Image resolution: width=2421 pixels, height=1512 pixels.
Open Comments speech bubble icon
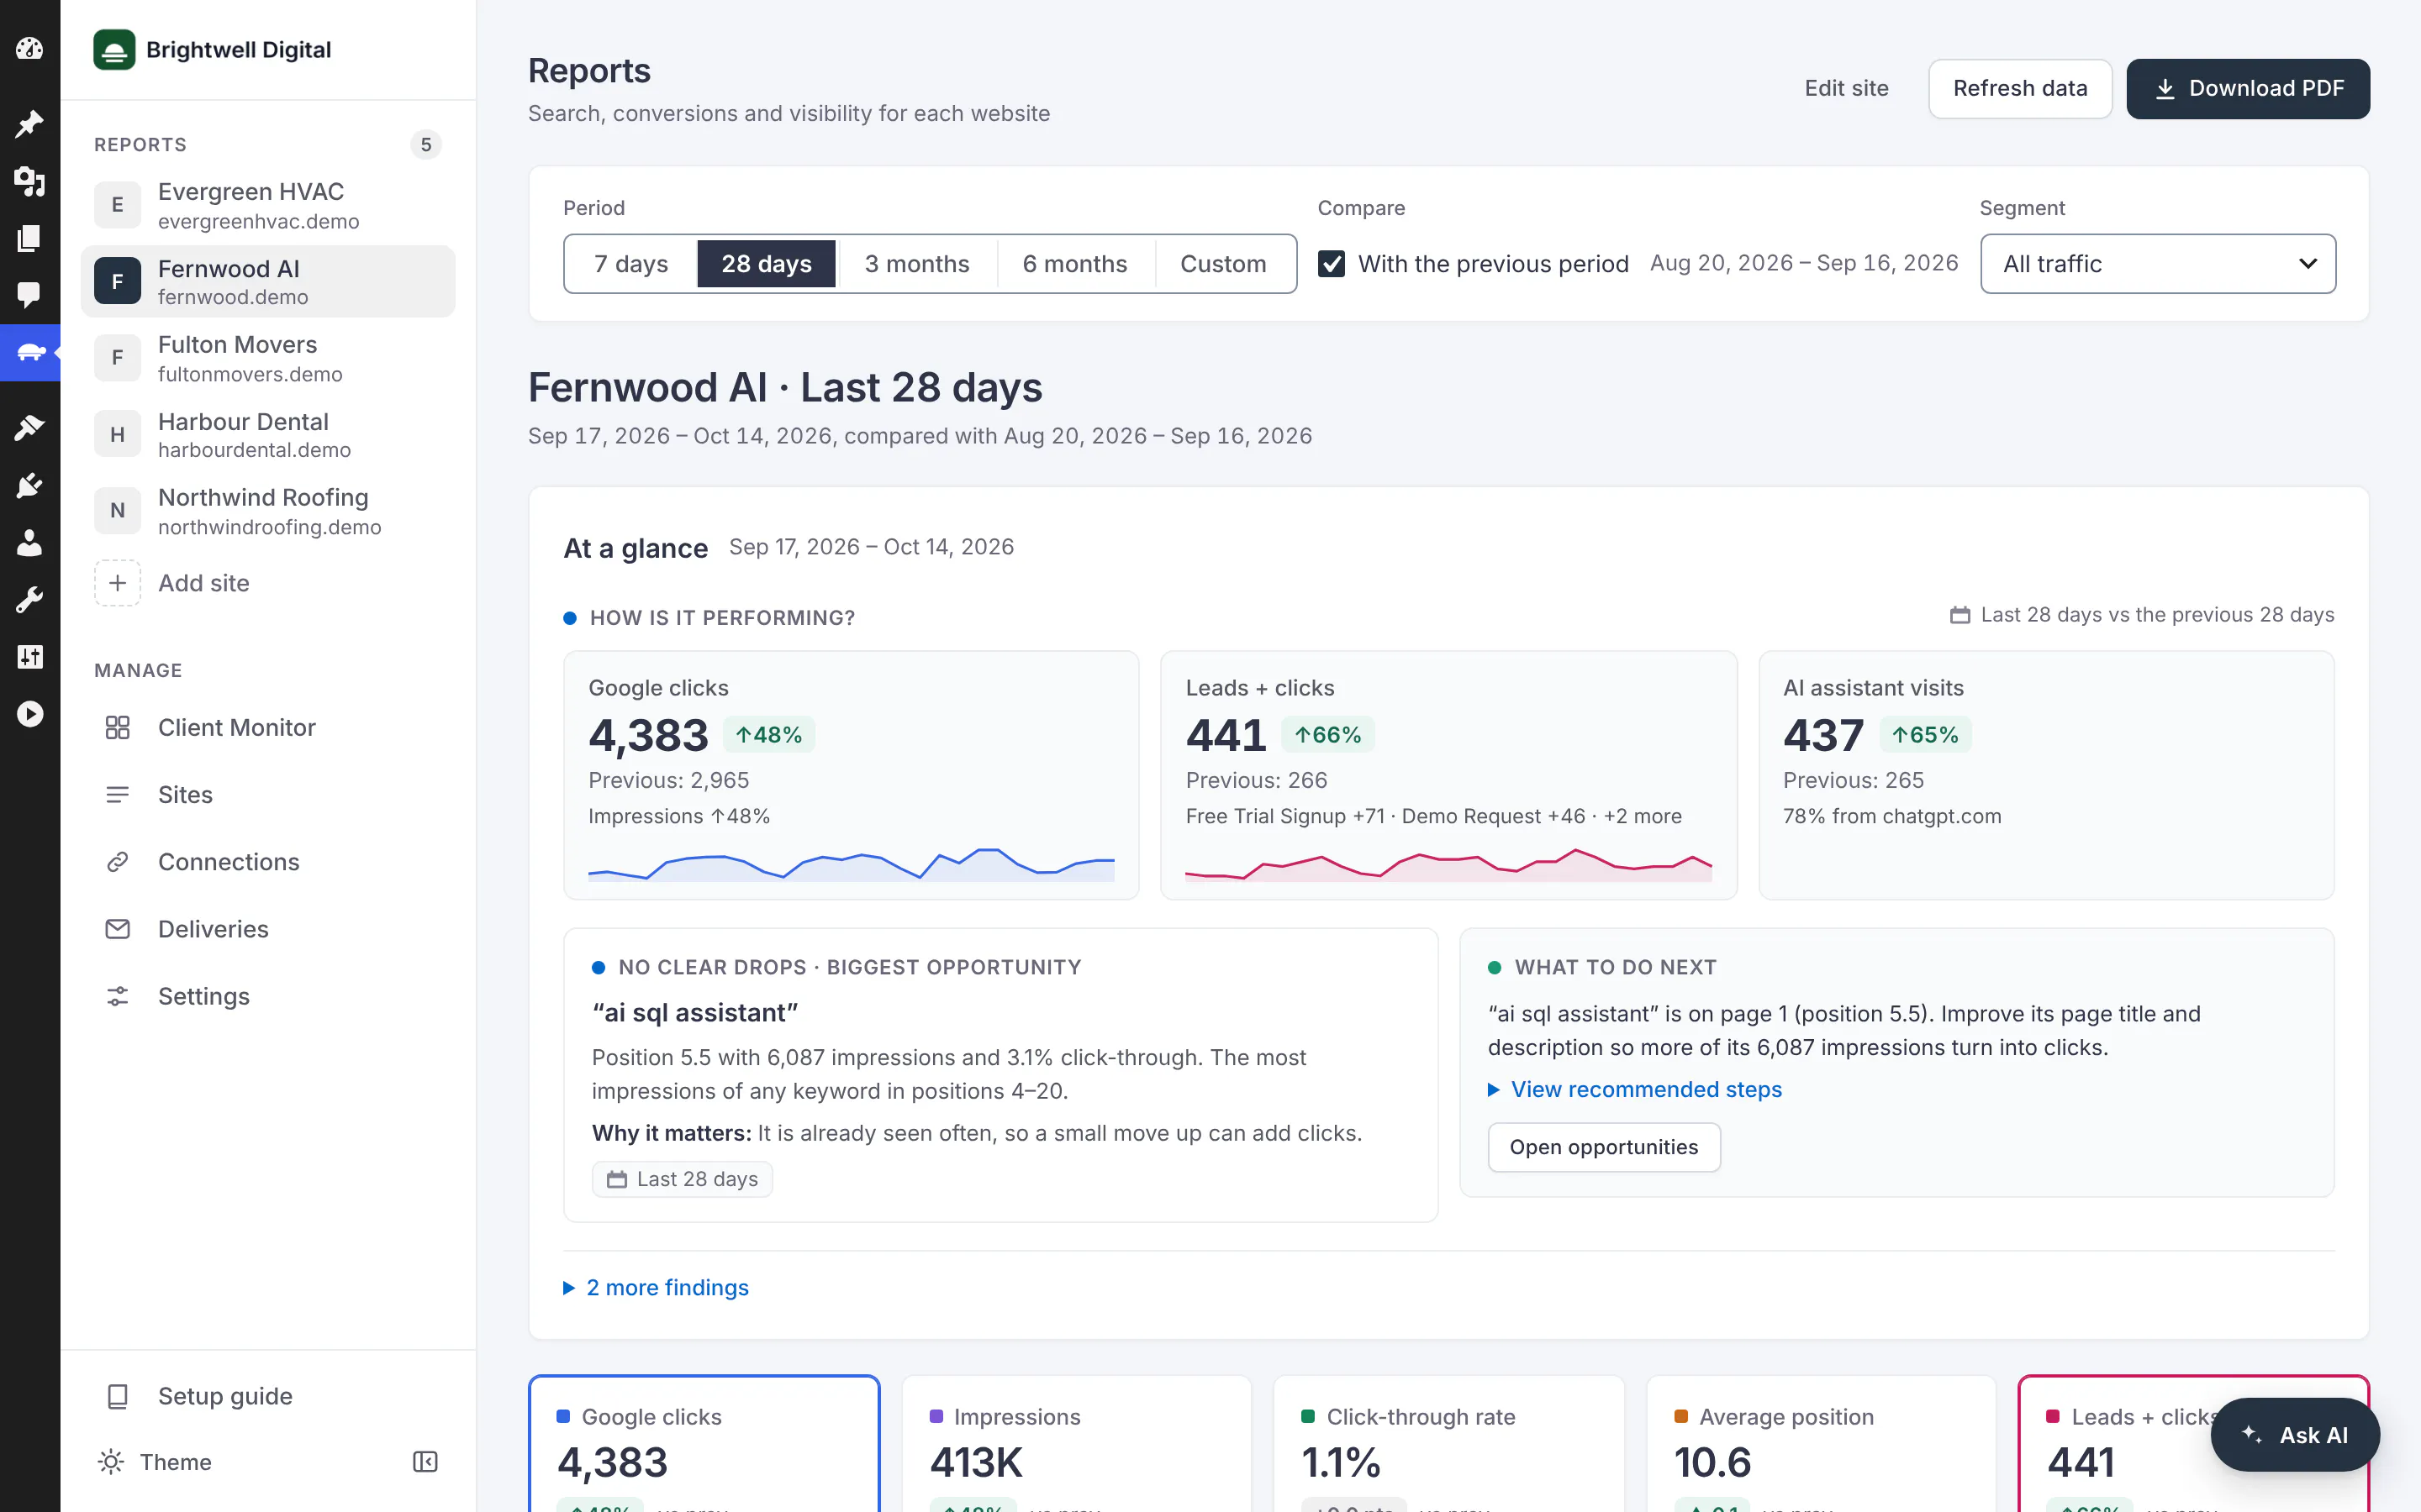30,295
